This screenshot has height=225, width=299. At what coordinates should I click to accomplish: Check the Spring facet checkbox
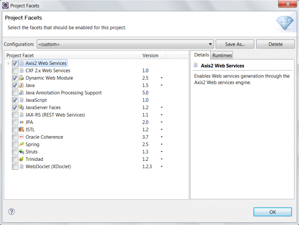pyautogui.click(x=15, y=145)
